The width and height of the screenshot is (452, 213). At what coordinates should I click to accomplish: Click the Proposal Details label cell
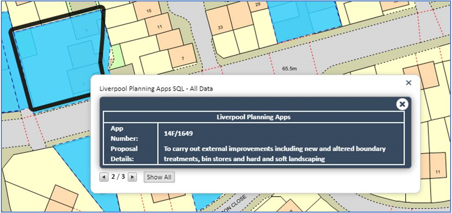coord(130,154)
